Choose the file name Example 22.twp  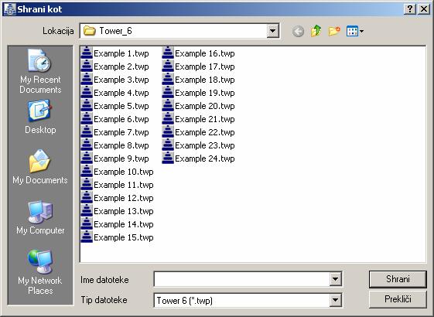pyautogui.click(x=205, y=132)
